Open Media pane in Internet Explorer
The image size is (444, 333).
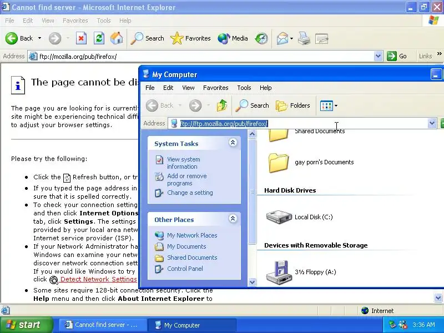pos(233,38)
